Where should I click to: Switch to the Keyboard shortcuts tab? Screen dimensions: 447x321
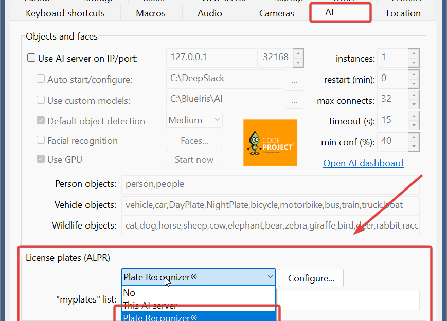65,13
